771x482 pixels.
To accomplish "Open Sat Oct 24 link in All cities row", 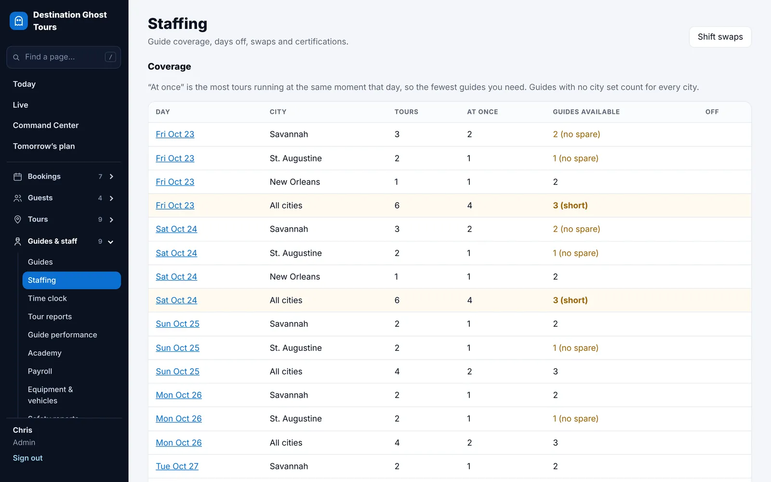I will point(176,301).
